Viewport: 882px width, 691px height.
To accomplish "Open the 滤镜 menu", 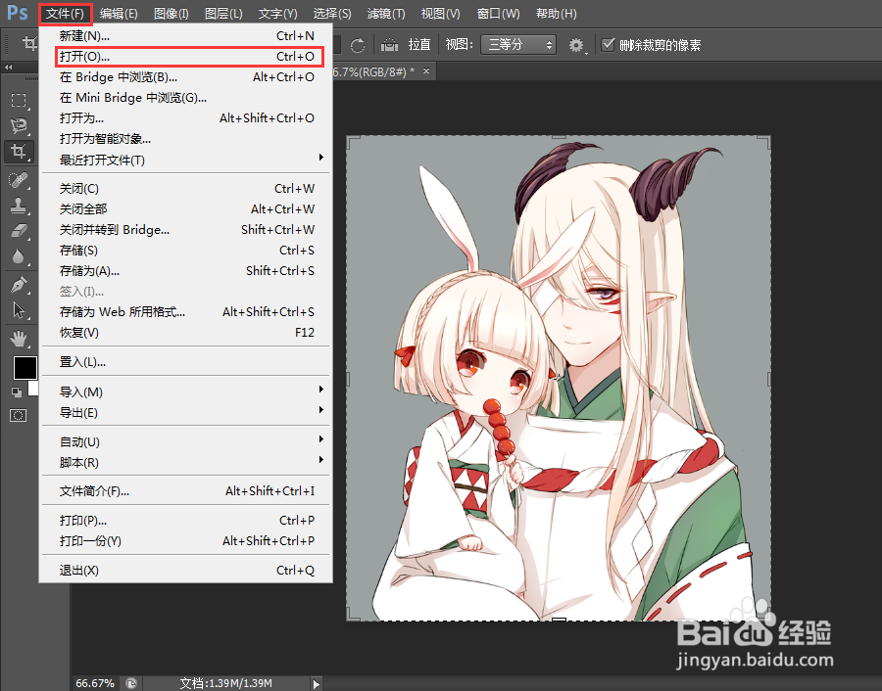I will pyautogui.click(x=386, y=13).
